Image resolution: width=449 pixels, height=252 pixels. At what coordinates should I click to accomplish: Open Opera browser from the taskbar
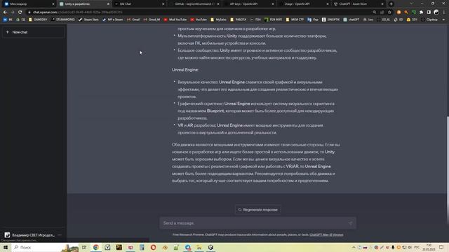pyautogui.click(x=153, y=247)
